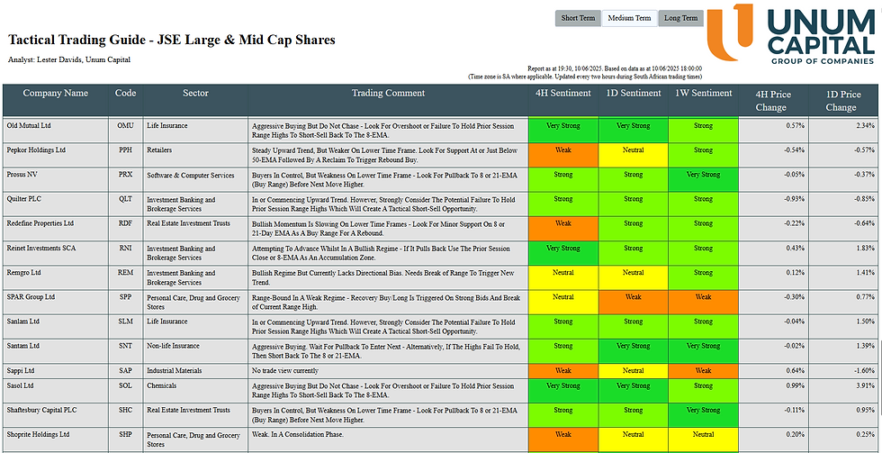Click Old Mutual's Very Strong 4H cell
The height and width of the screenshot is (453, 882).
pos(563,130)
